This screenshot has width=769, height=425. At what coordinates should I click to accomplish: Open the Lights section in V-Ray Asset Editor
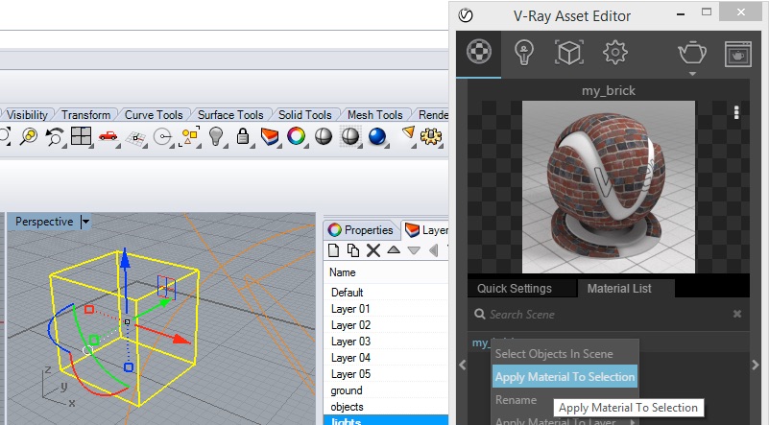524,52
